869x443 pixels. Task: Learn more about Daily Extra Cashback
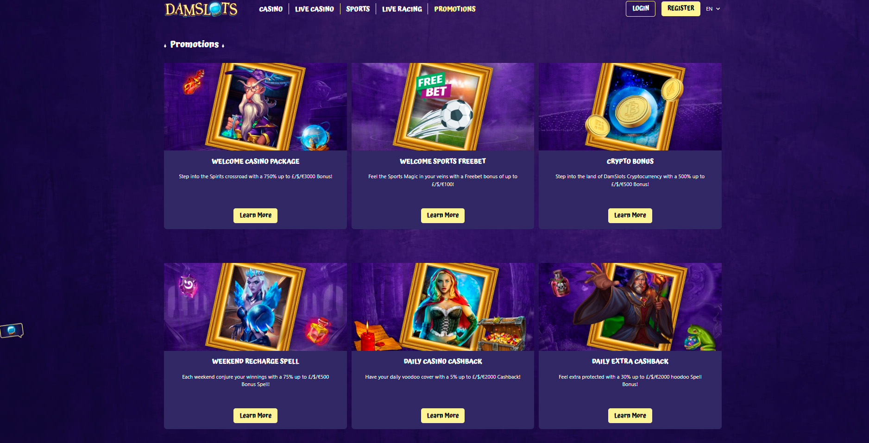(x=630, y=416)
